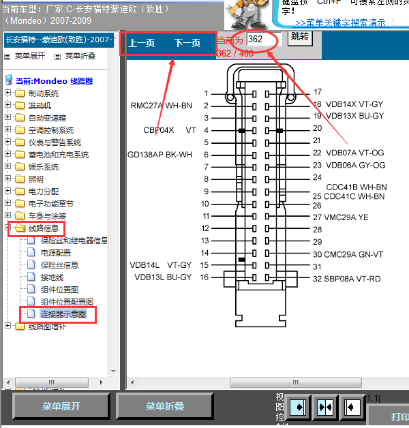Screen dimensions: 409x428
Task: Click the 娱乐系统 folder icon
Action: tap(20, 167)
